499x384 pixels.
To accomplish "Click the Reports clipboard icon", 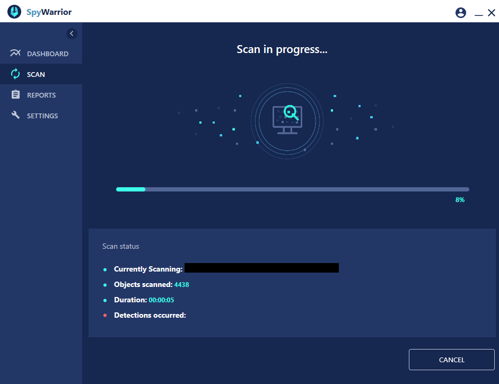I will [x=15, y=94].
